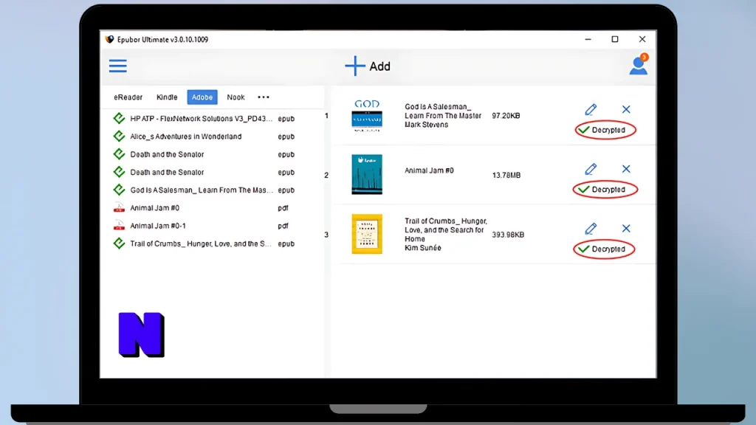This screenshot has width=756, height=425.
Task: Click the pdf icon beside Animal Jam #0
Action: click(x=119, y=207)
